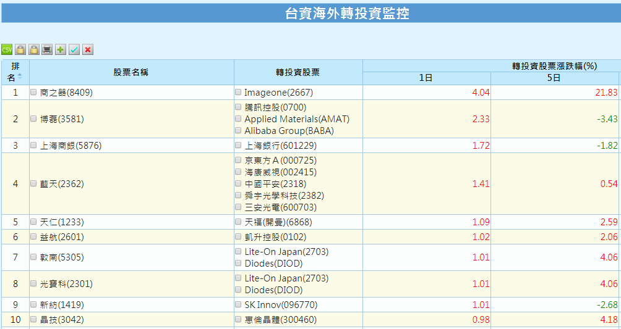621x329 pixels.
Task: Click the 1日 column header
Action: tap(426, 78)
